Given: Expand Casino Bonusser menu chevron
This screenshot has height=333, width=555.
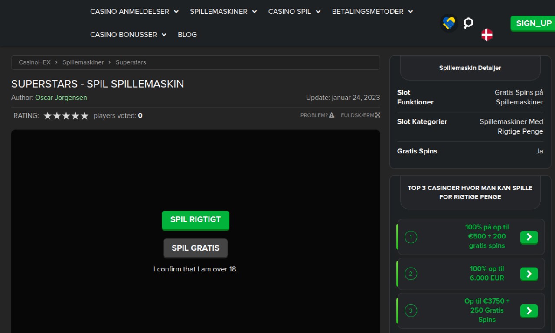Looking at the screenshot, I should pos(164,35).
